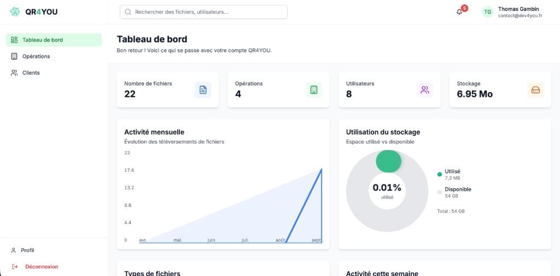Click the mai label on chart axis
The height and width of the screenshot is (276, 560).
(177, 240)
